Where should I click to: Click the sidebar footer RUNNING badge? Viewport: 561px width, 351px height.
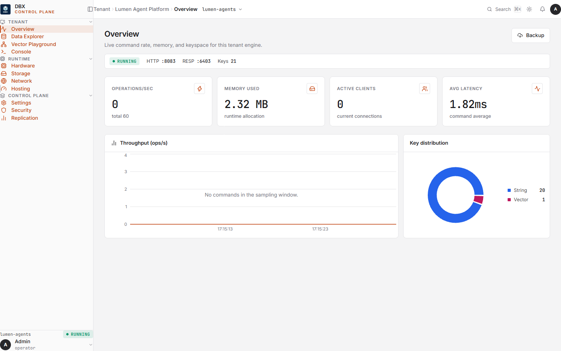coord(78,334)
